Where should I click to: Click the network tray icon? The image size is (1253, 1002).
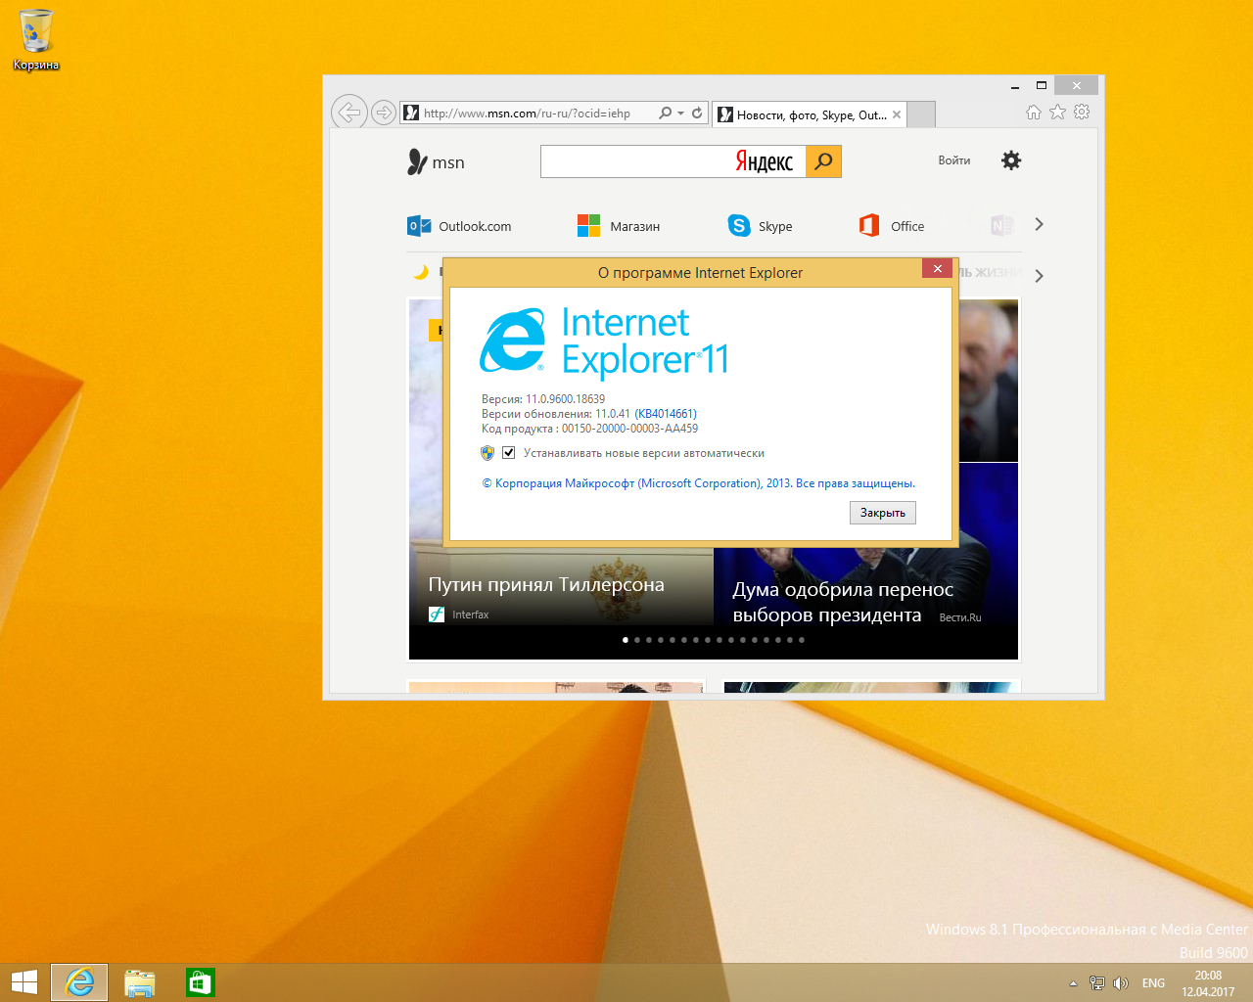1097,983
